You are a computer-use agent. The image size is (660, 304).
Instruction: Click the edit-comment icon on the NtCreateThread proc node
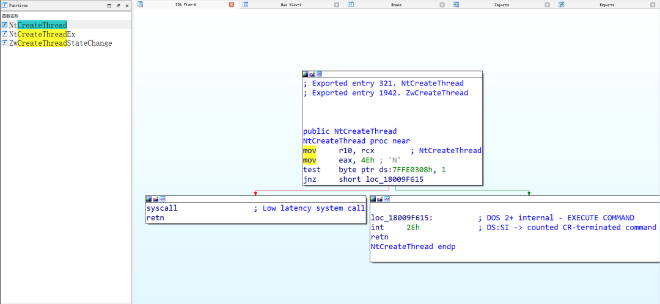(312, 74)
